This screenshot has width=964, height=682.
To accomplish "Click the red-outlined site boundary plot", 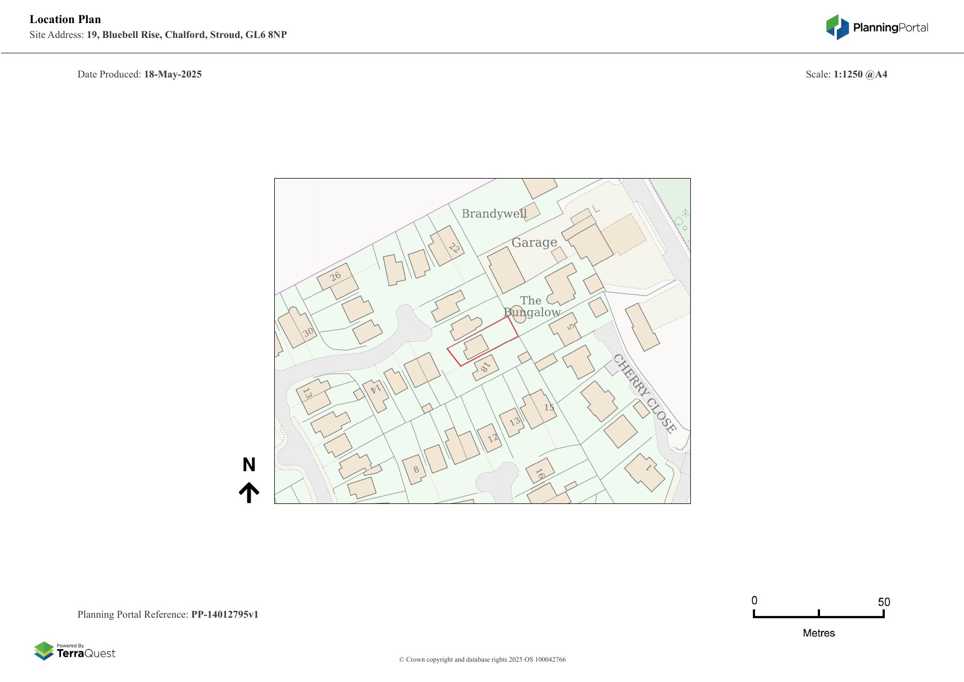I will [483, 341].
